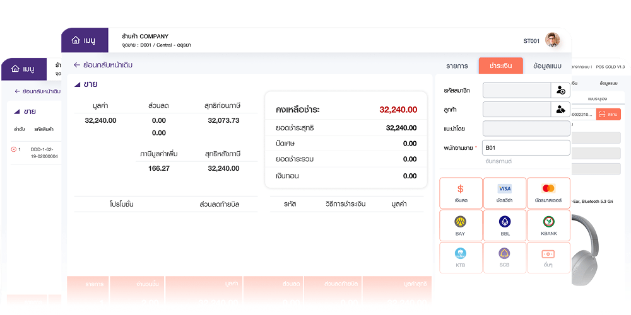Click the พนักงานขาย field containing B01
This screenshot has width=631, height=315.
click(x=526, y=148)
